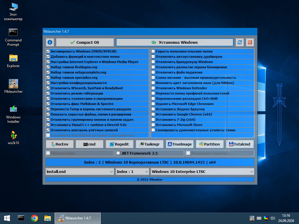Screen dimensions: 299x224
Task: Open the Этот компьютер desktop icon
Action: coord(13,12)
